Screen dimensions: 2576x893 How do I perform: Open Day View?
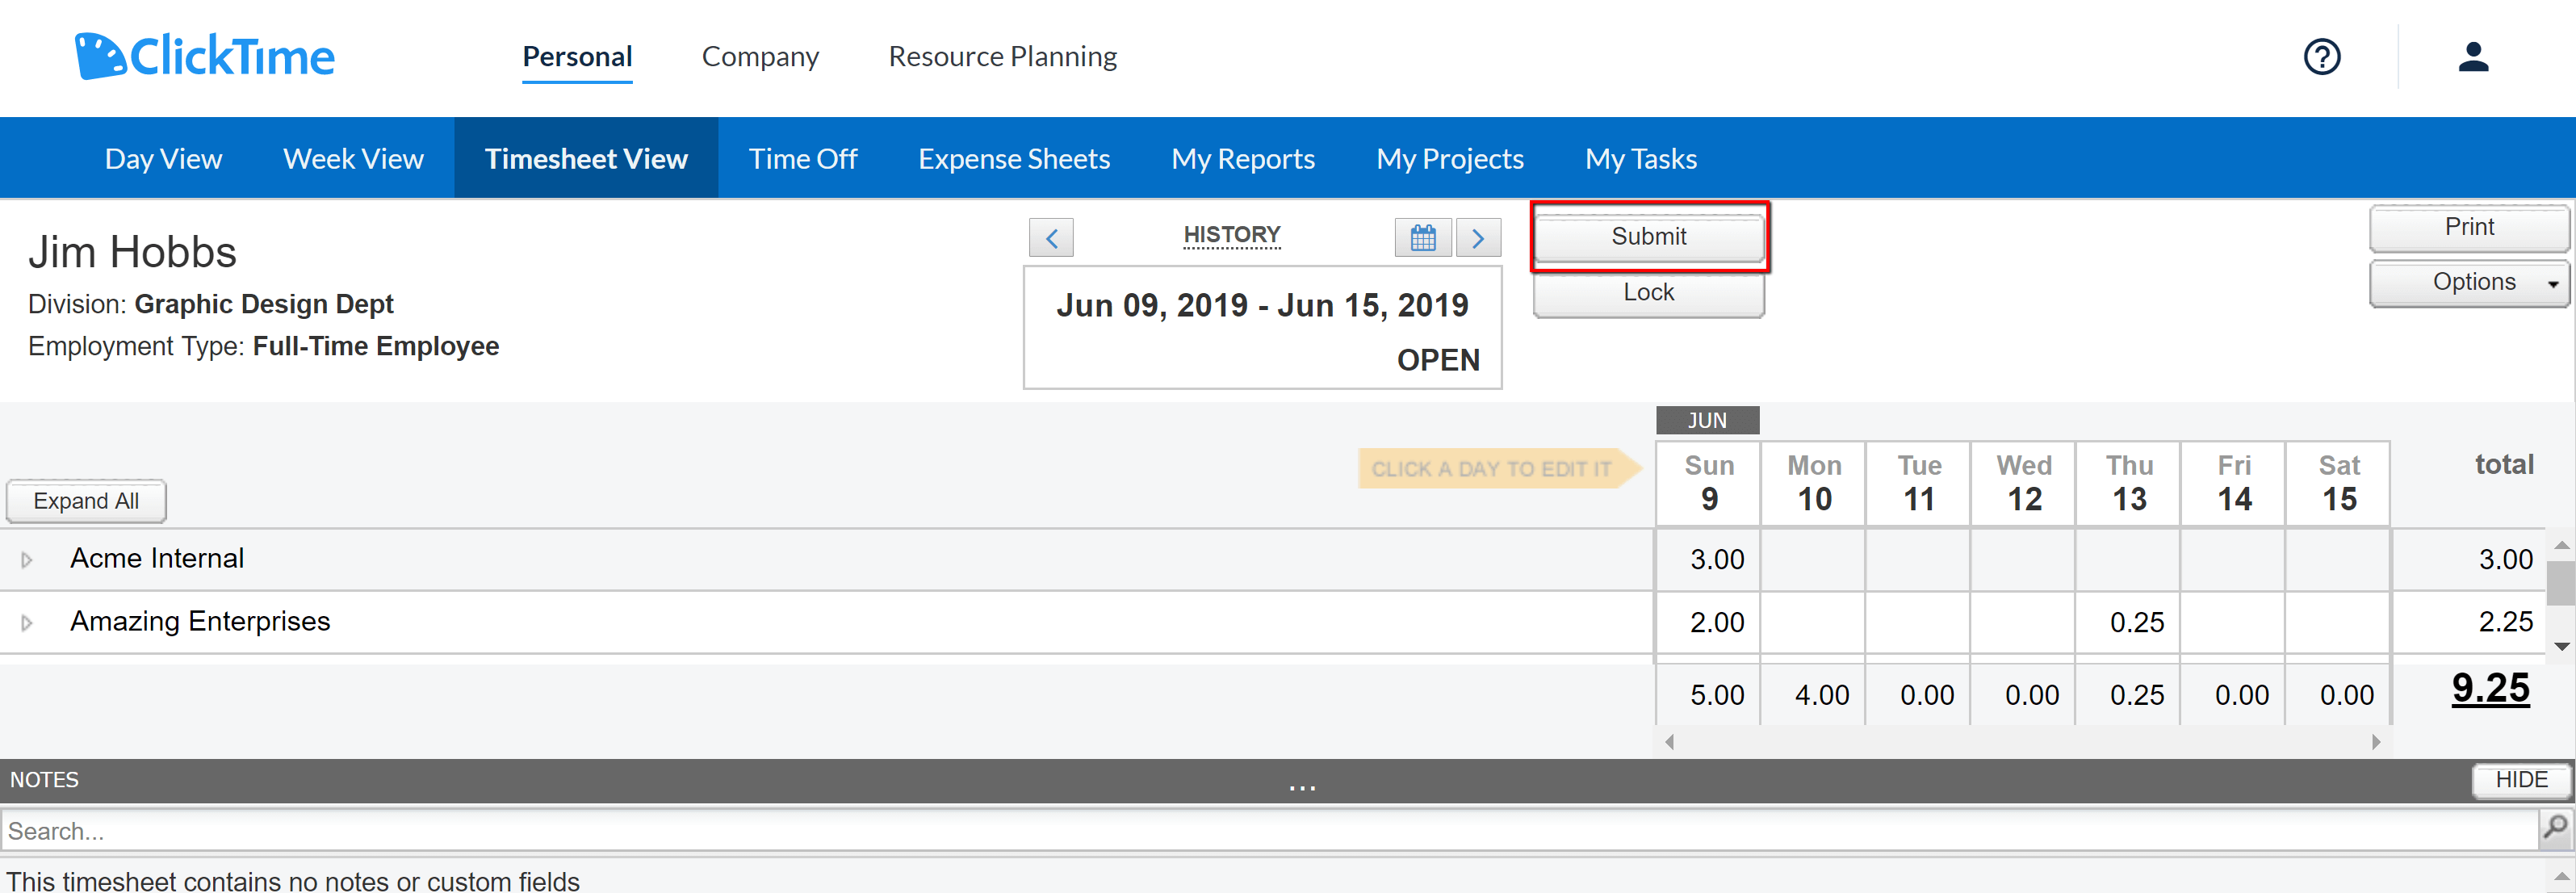click(x=163, y=158)
